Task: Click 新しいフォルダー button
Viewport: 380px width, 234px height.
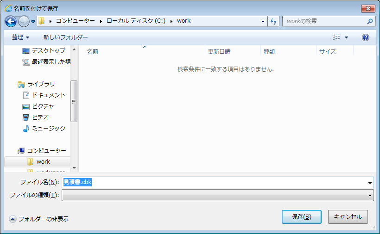Action: pos(65,37)
